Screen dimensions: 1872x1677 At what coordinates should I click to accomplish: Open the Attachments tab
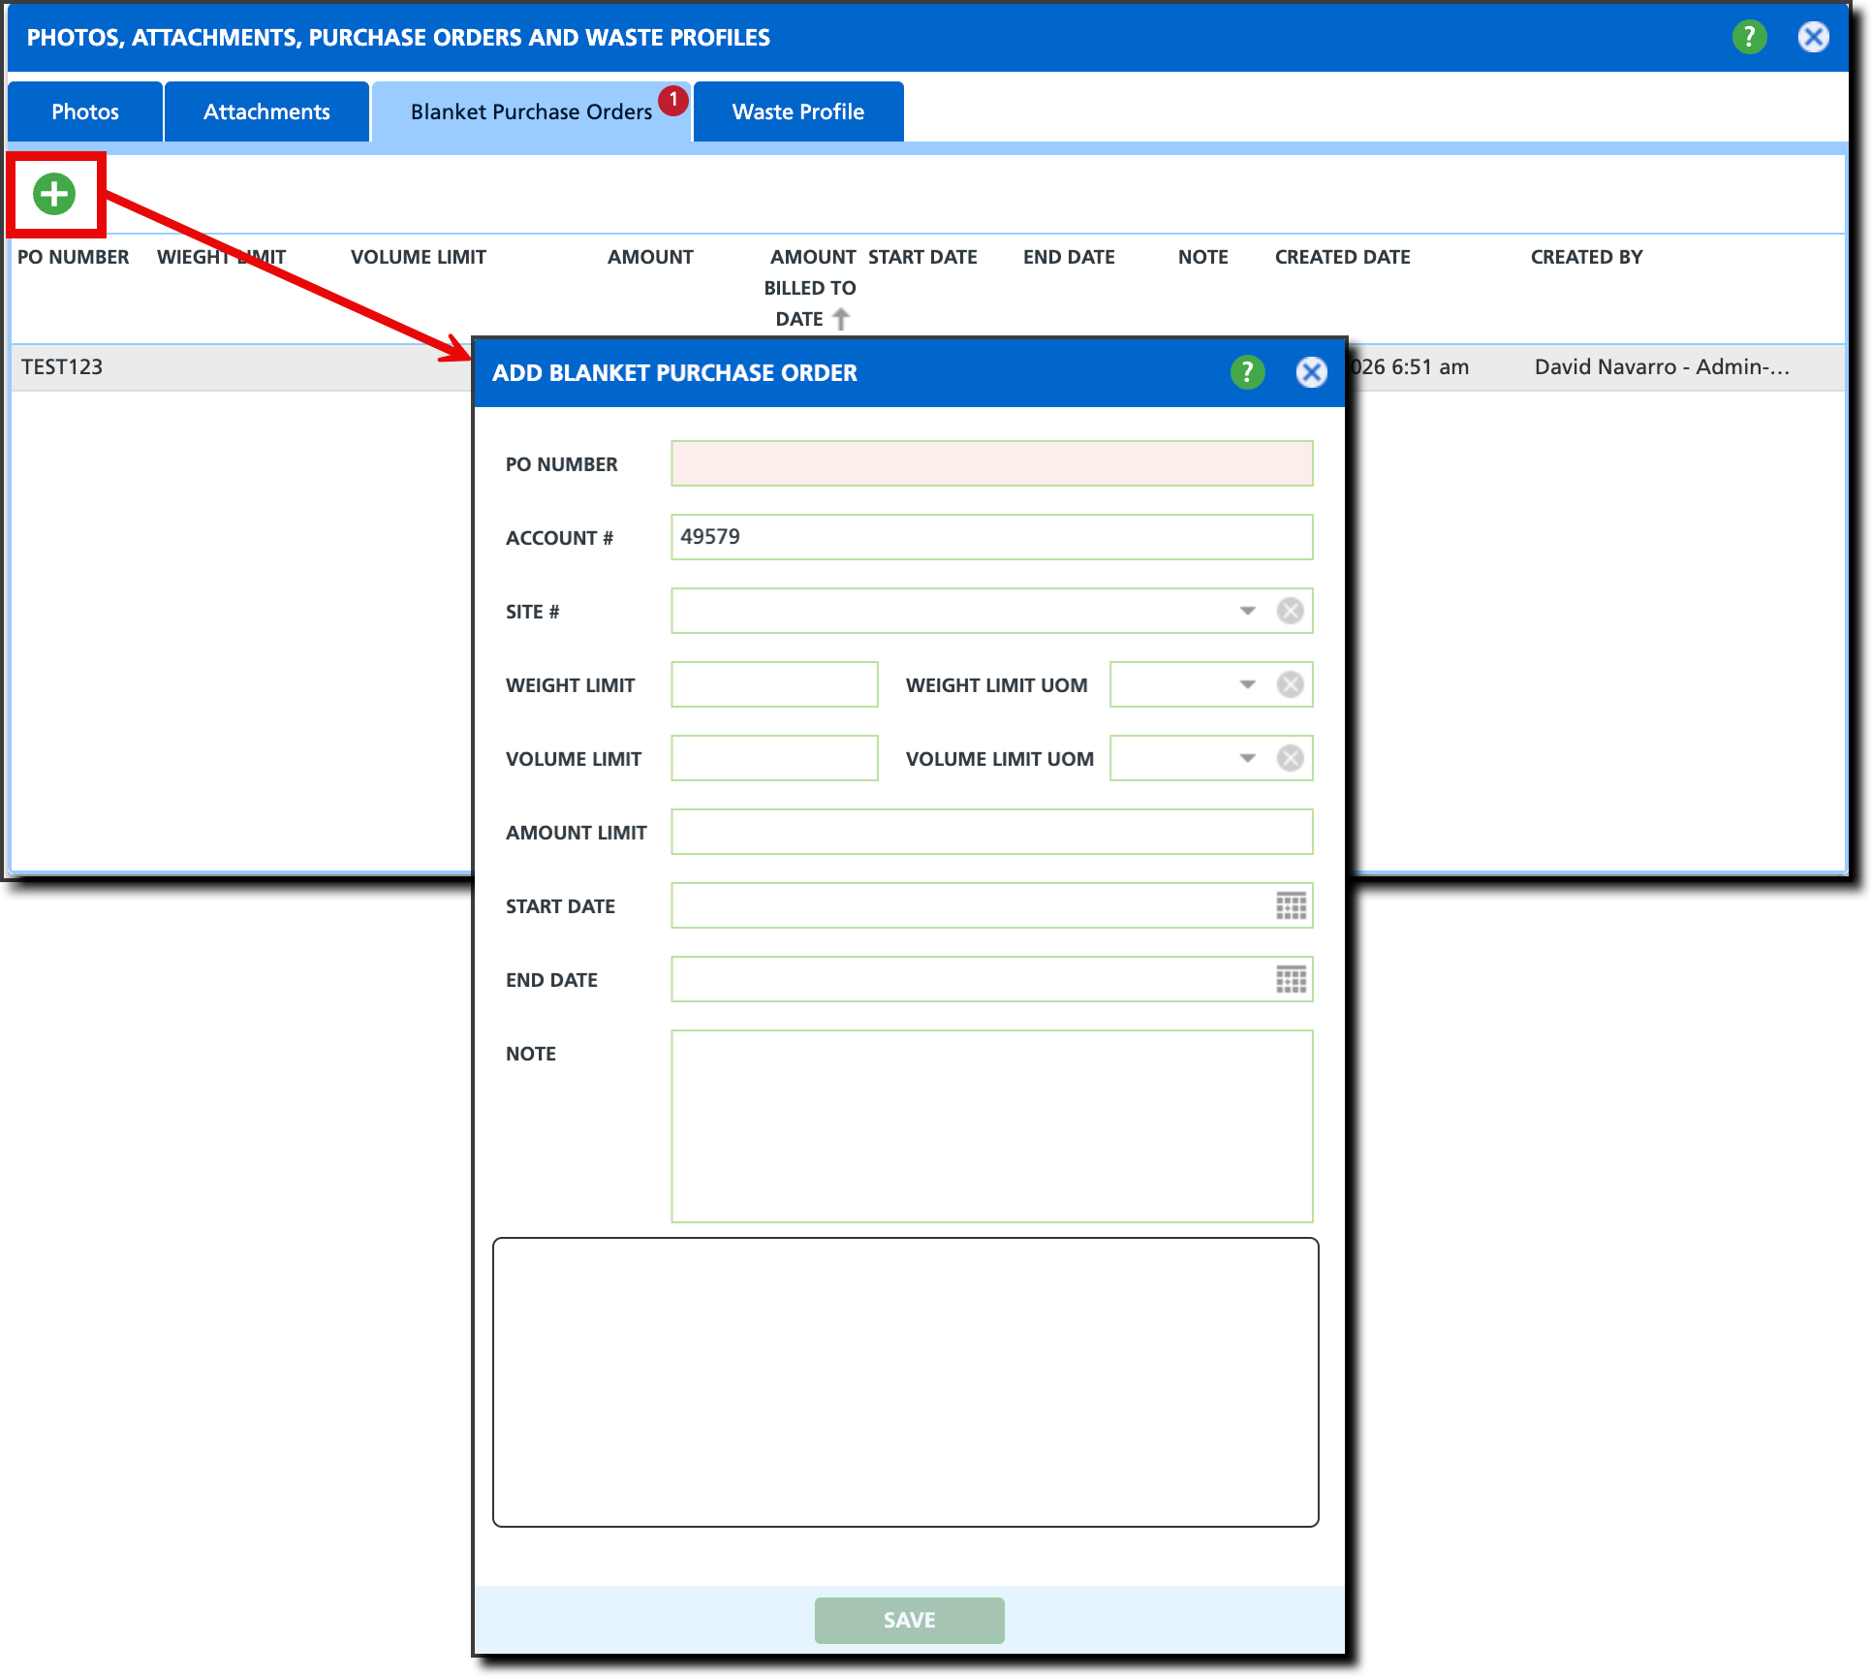point(266,111)
